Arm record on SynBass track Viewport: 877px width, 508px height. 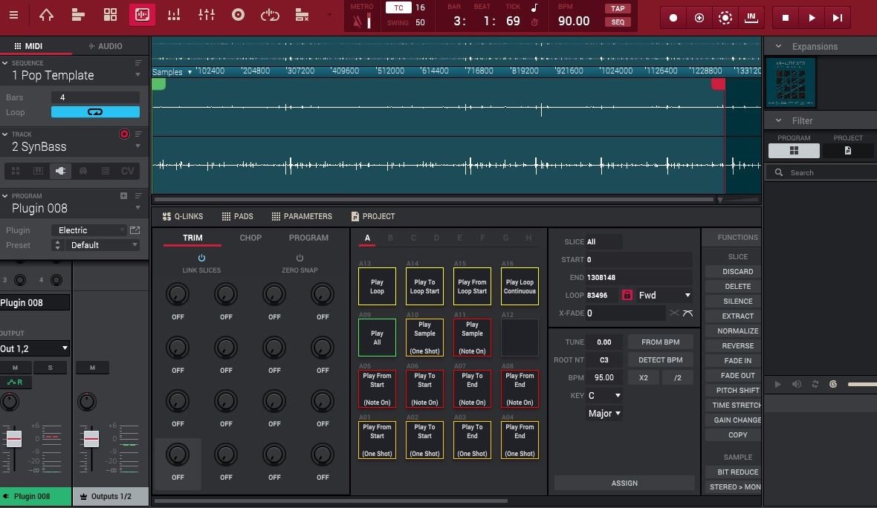[124, 134]
